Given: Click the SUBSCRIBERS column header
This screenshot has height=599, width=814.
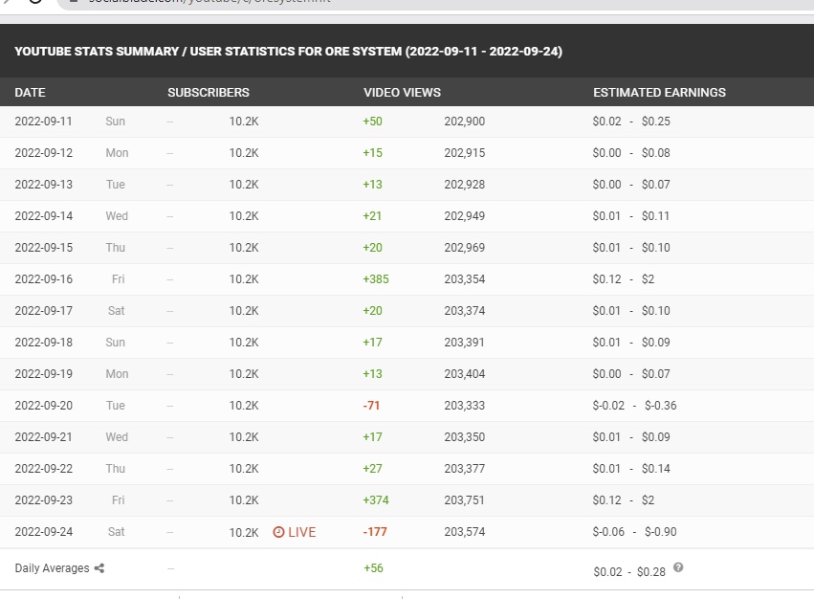Looking at the screenshot, I should (x=209, y=93).
